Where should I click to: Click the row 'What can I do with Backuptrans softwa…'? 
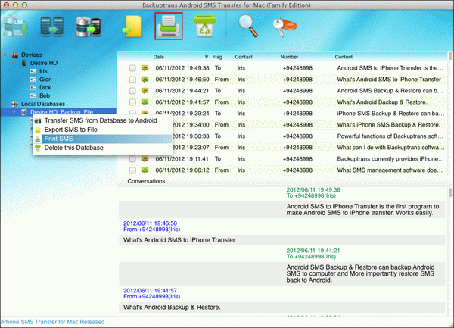pyautogui.click(x=282, y=148)
